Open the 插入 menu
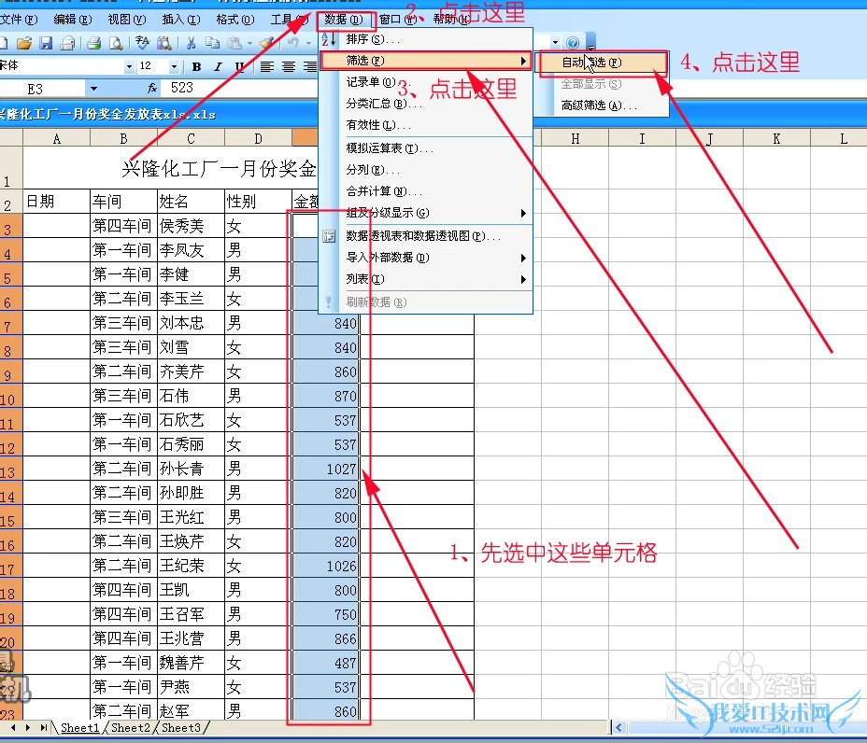867x743 pixels. click(181, 20)
